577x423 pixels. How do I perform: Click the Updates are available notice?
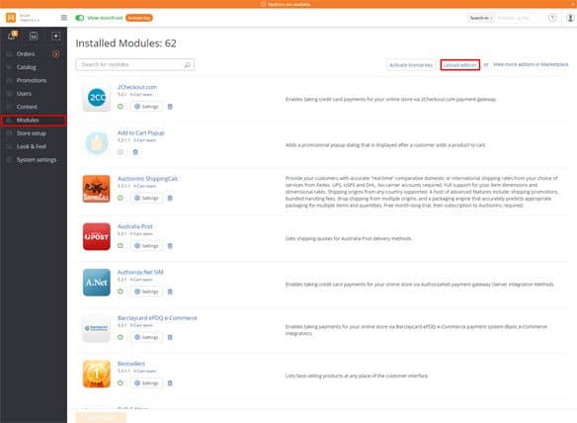point(286,4)
